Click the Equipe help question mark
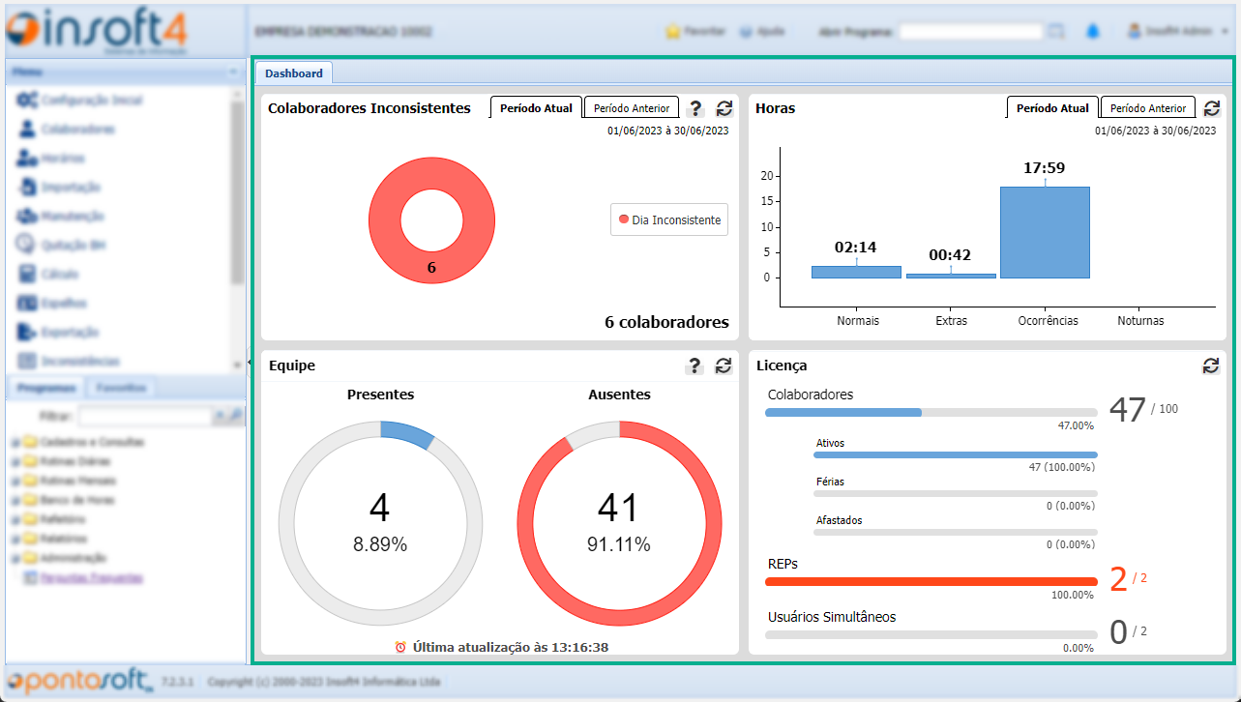Screen dimensions: 1241x702 694,366
